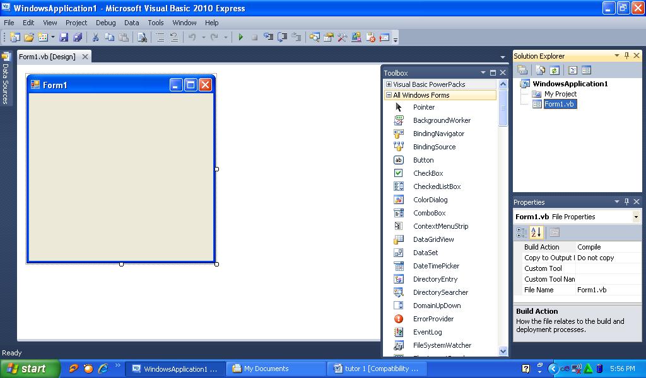Open Properties Window toolbar icon

(x=328, y=37)
